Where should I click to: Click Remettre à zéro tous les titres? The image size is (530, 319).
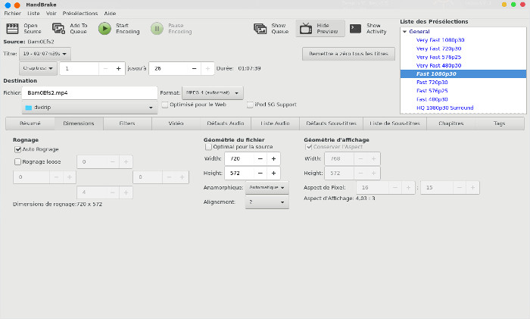[x=348, y=54]
